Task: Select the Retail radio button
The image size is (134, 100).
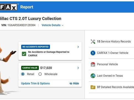Action: pyautogui.click(x=23, y=74)
